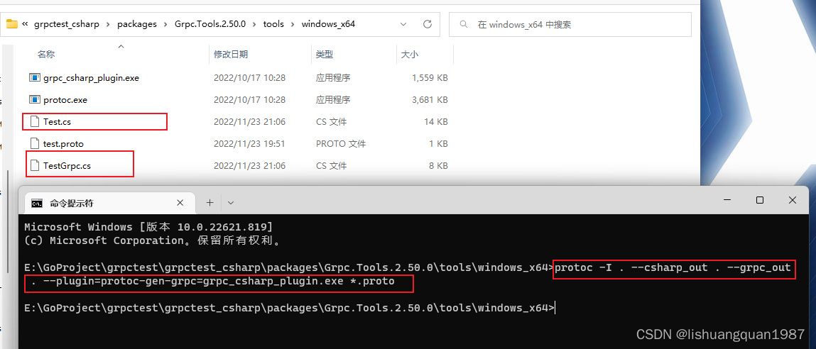Click the folder icon in address bar
The height and width of the screenshot is (349, 816).
(11, 24)
